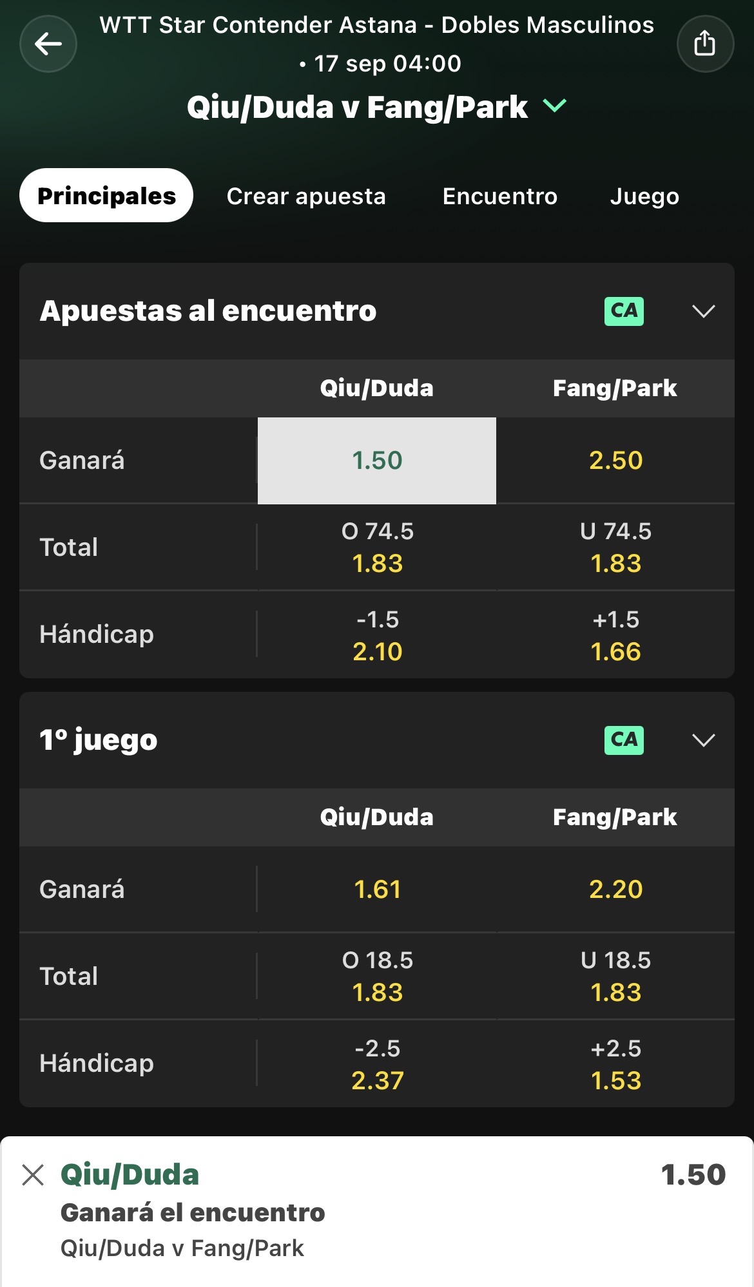Deselect the highlighted 1.50 Qiu/Duda match odds

(377, 461)
